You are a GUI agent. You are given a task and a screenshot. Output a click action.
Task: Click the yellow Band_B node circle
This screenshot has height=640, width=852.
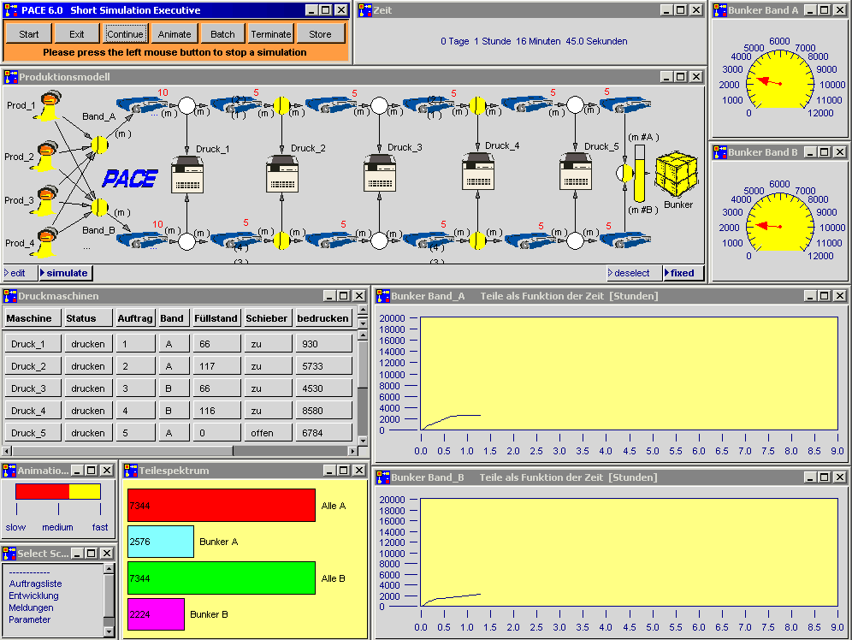pos(99,207)
